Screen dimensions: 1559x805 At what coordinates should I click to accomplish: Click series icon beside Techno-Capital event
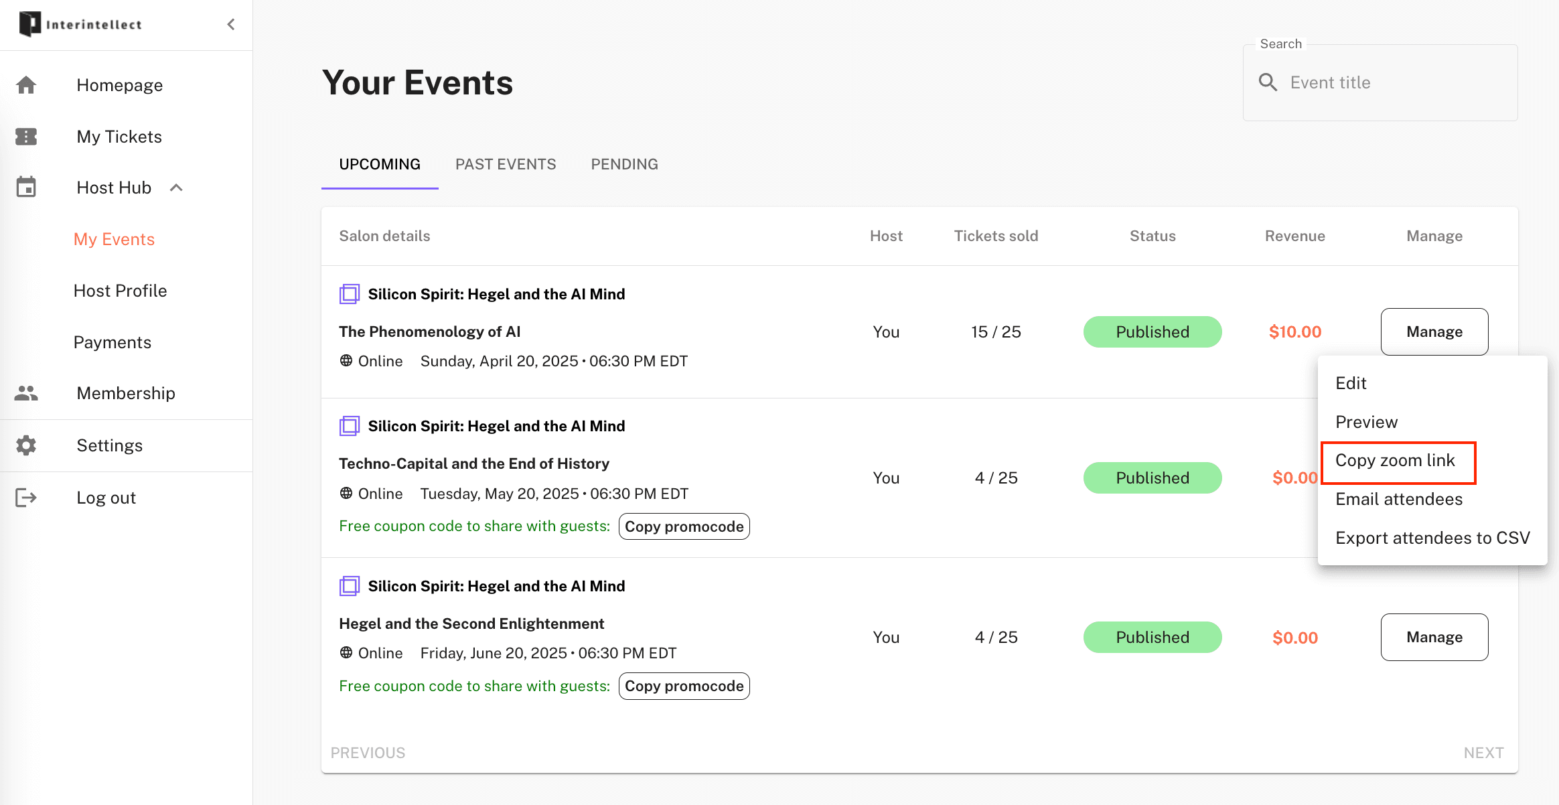[x=350, y=426]
